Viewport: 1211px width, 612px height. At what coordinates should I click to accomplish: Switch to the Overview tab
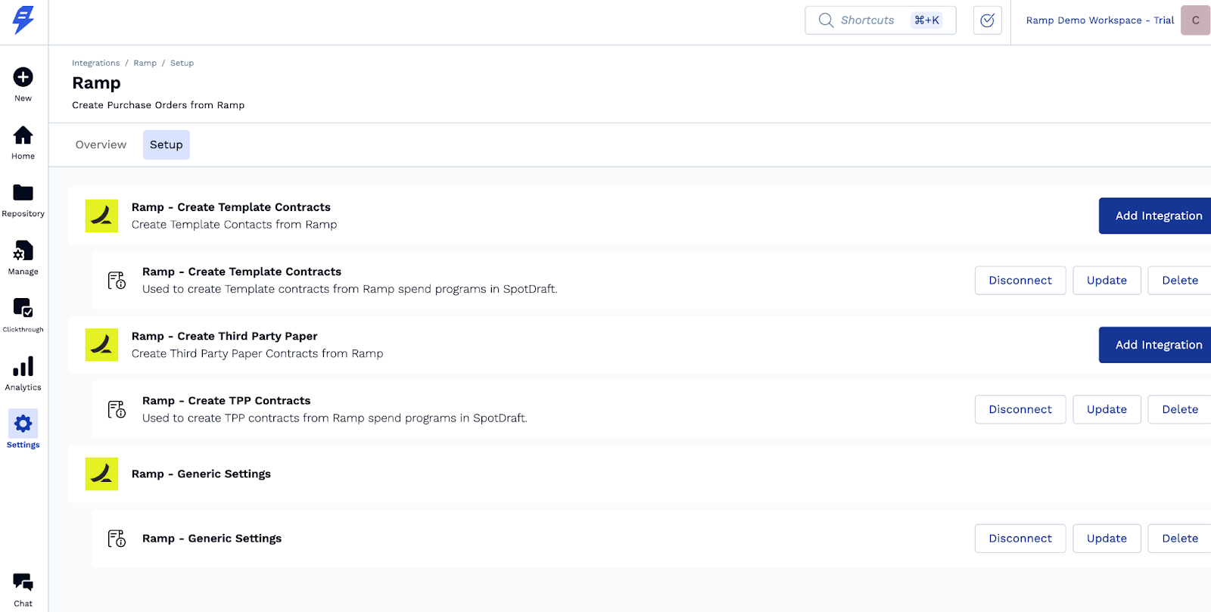[x=101, y=144]
